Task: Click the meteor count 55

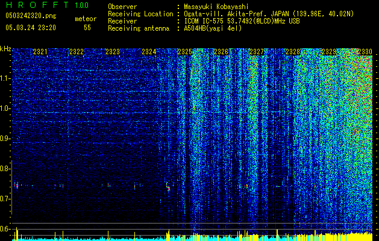Action: (87, 28)
